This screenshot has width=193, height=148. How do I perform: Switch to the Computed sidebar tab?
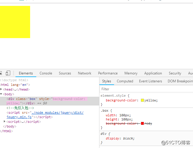click(125, 81)
